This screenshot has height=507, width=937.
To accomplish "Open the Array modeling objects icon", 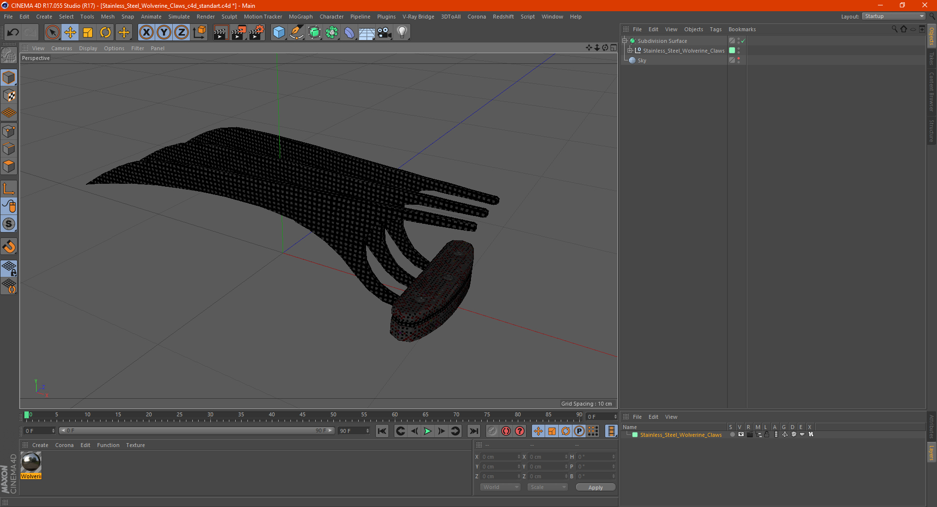I will [x=332, y=33].
